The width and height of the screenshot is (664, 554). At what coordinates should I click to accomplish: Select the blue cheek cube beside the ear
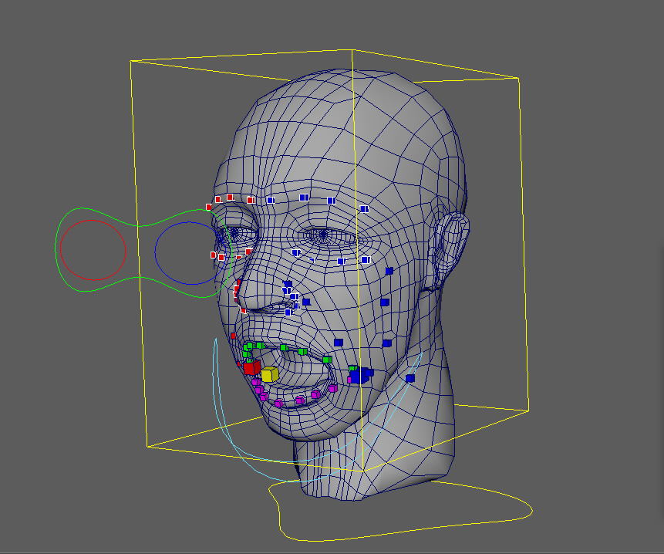[x=389, y=271]
